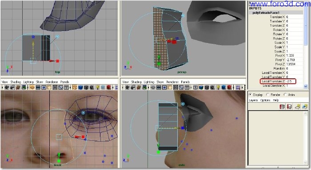Select camera icon in side view toolbar
Viewport: 311px width, 170px height.
(x=128, y=87)
